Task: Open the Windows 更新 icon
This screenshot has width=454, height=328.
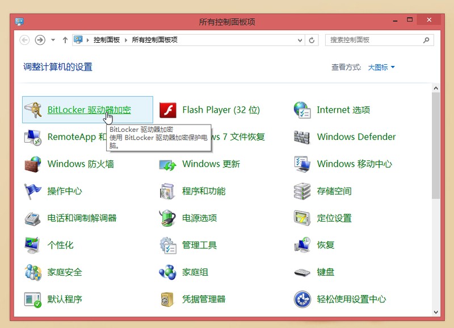Action: pyautogui.click(x=167, y=165)
